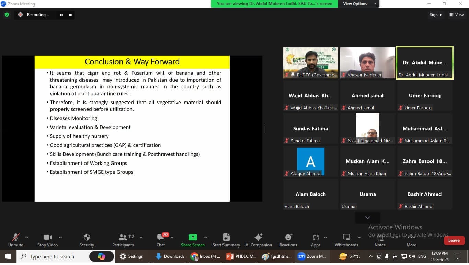This screenshot has height=265, width=469.
Task: Click the green Share Screen icon
Action: click(193, 238)
